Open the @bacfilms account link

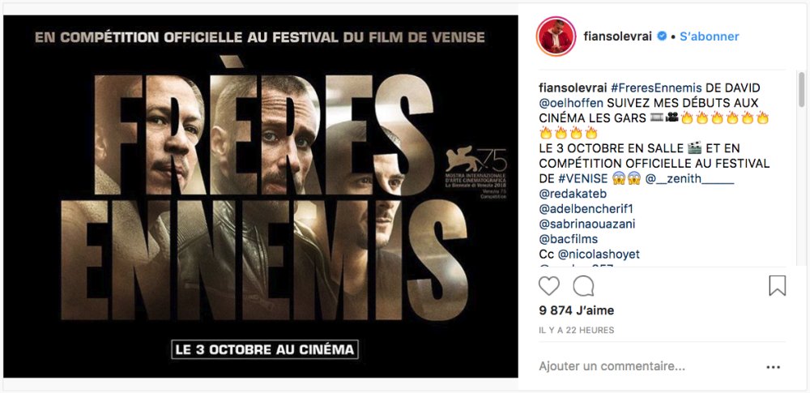[569, 240]
